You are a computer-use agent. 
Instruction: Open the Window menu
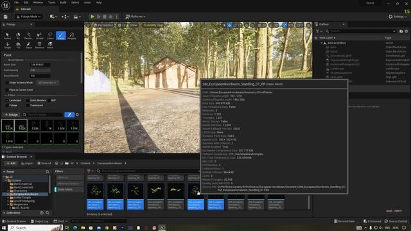point(39,3)
